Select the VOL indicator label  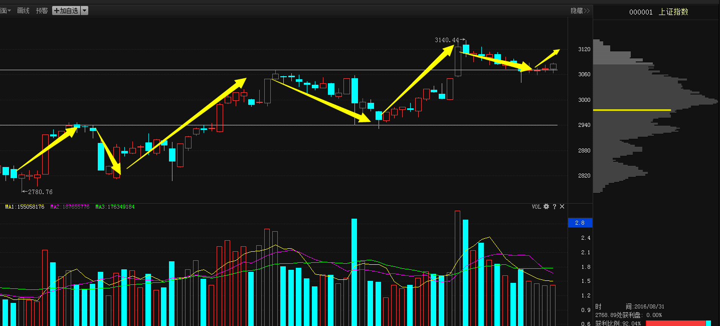tap(536, 207)
